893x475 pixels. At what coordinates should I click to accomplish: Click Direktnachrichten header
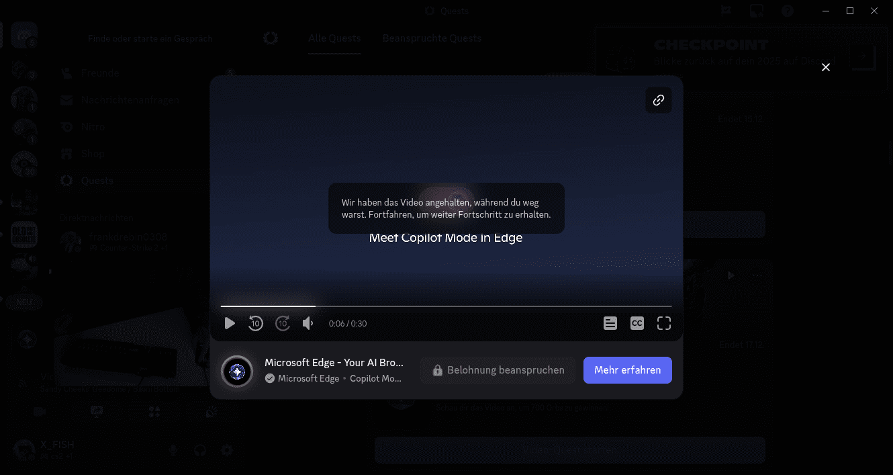(97, 218)
